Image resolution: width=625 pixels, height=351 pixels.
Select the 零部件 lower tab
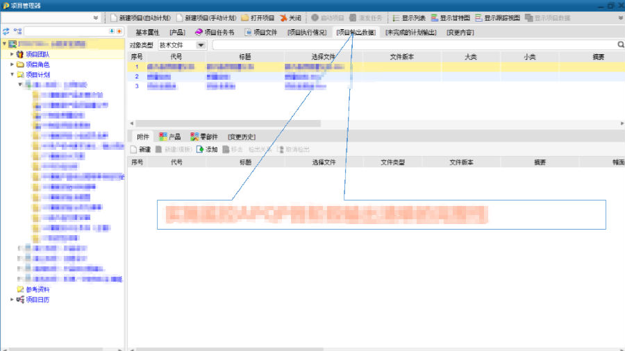pos(204,137)
